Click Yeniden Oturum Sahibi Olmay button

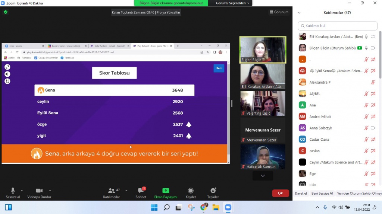359,193
